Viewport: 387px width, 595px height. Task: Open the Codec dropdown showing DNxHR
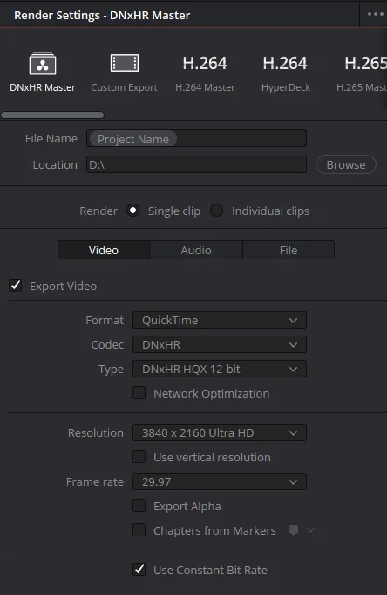[x=220, y=344]
